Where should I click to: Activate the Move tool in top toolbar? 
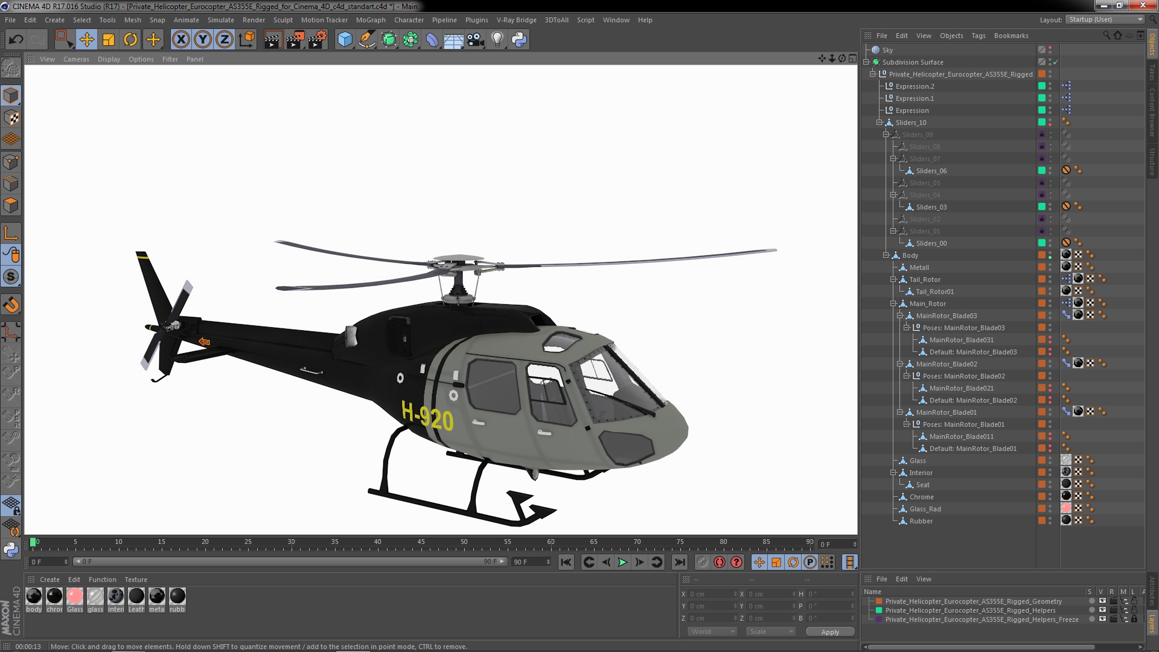[x=86, y=40]
